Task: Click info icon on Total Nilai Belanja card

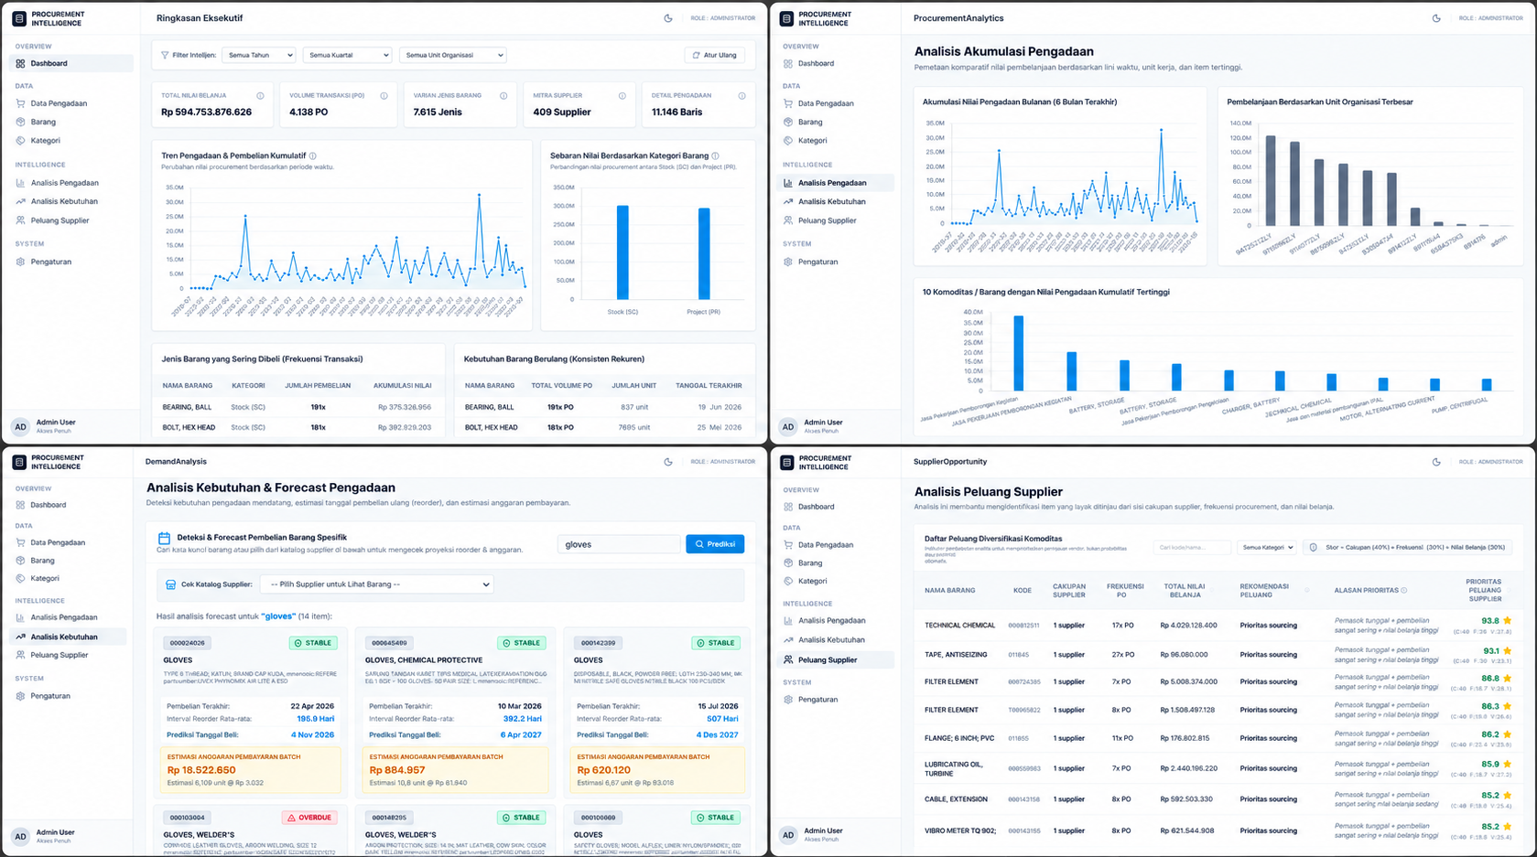Action: [x=260, y=96]
